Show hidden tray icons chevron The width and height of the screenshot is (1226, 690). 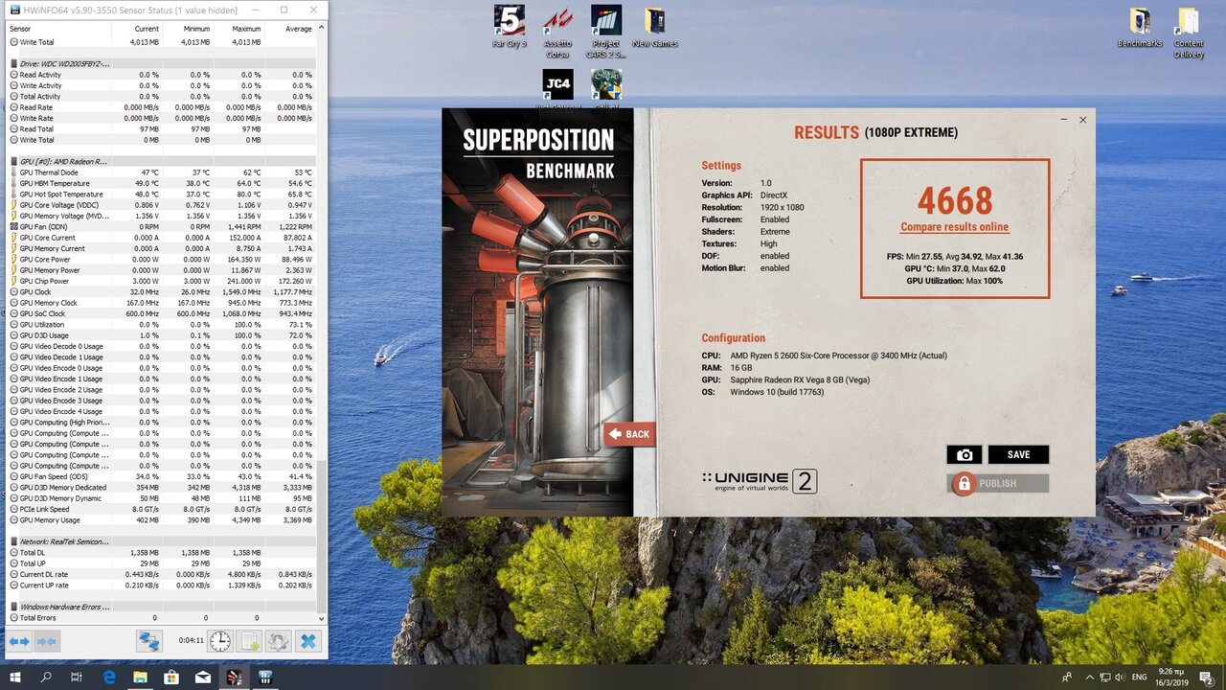[x=1091, y=678]
